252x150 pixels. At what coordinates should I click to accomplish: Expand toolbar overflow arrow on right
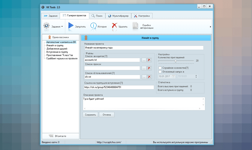point(210,27)
